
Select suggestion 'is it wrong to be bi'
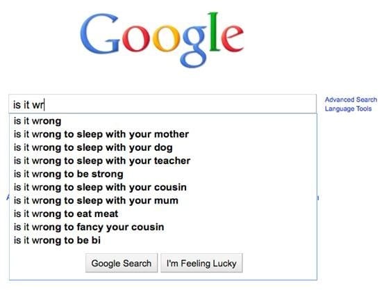162,240
